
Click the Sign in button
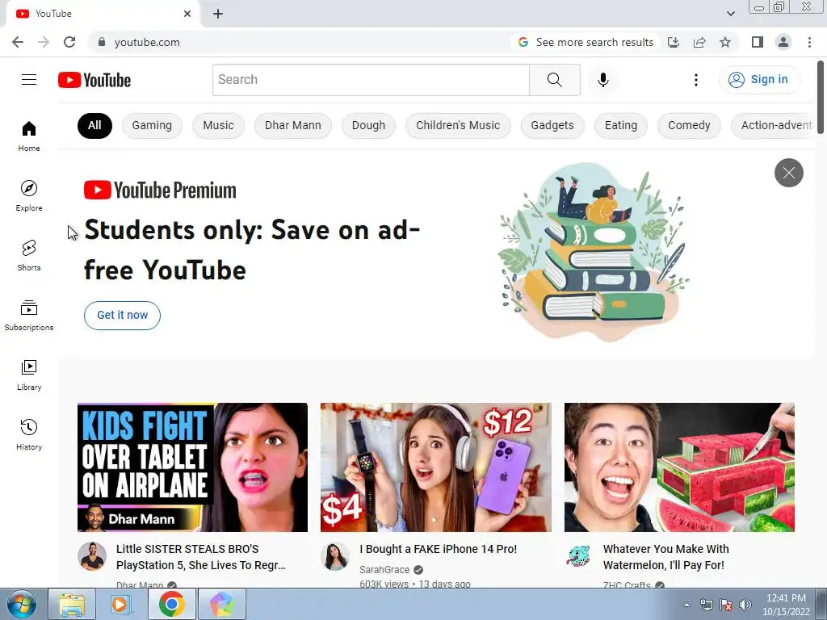click(759, 80)
